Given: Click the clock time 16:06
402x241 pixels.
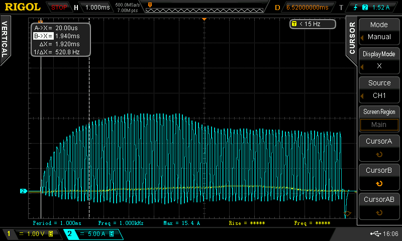Looking at the screenshot, I should pos(390,233).
